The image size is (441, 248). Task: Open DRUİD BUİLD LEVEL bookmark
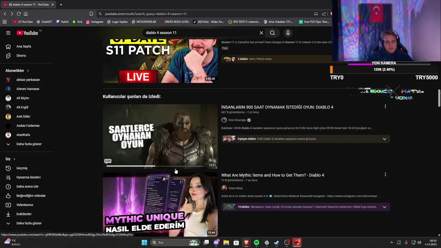174,22
